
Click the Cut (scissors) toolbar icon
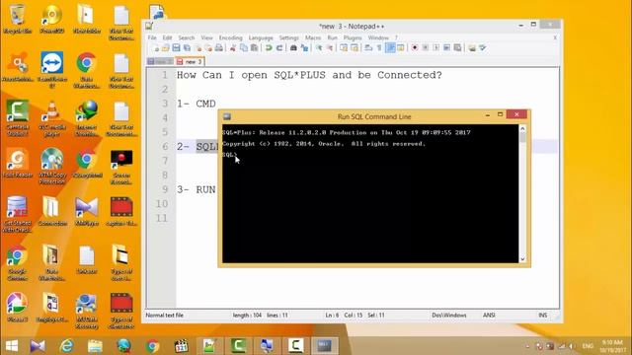click(233, 48)
